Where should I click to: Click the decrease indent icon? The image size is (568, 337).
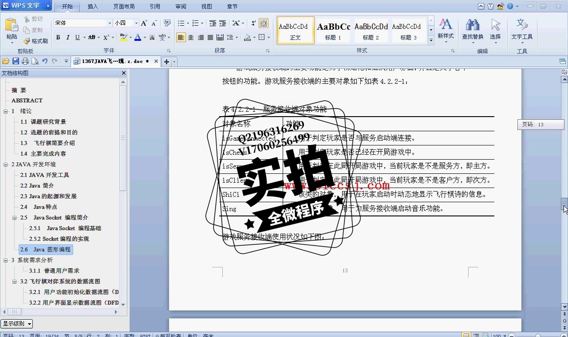click(213, 23)
